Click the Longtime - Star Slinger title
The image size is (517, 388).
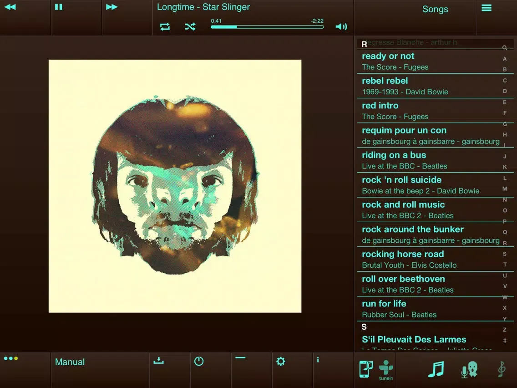click(203, 7)
